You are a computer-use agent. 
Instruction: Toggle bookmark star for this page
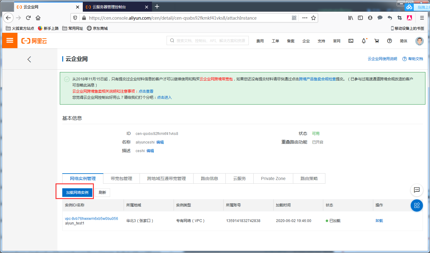tap(313, 18)
